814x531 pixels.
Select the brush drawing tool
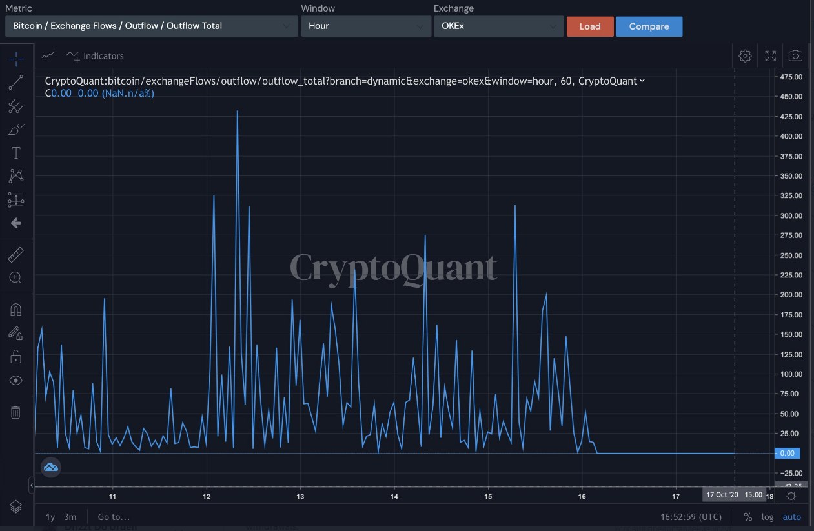(x=16, y=129)
